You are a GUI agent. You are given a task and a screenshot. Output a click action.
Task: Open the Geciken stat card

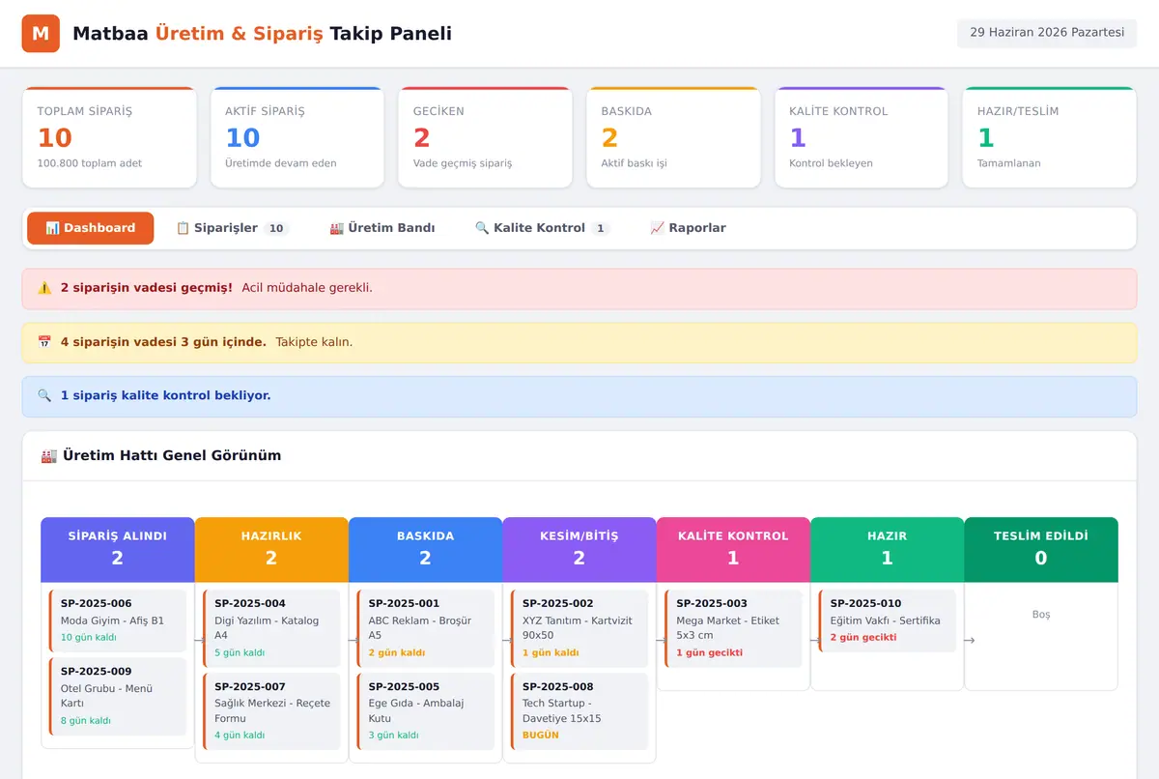click(485, 137)
